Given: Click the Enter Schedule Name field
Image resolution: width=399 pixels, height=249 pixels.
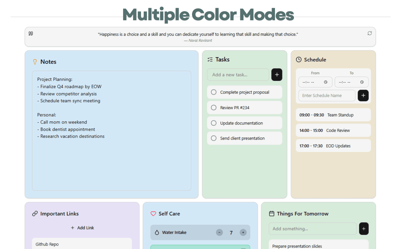Looking at the screenshot, I should click(x=327, y=96).
